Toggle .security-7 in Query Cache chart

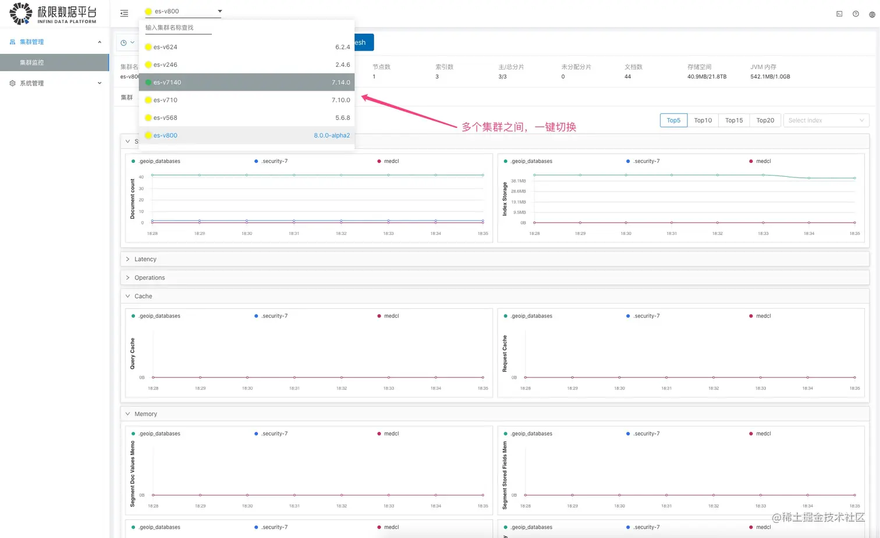pos(271,316)
